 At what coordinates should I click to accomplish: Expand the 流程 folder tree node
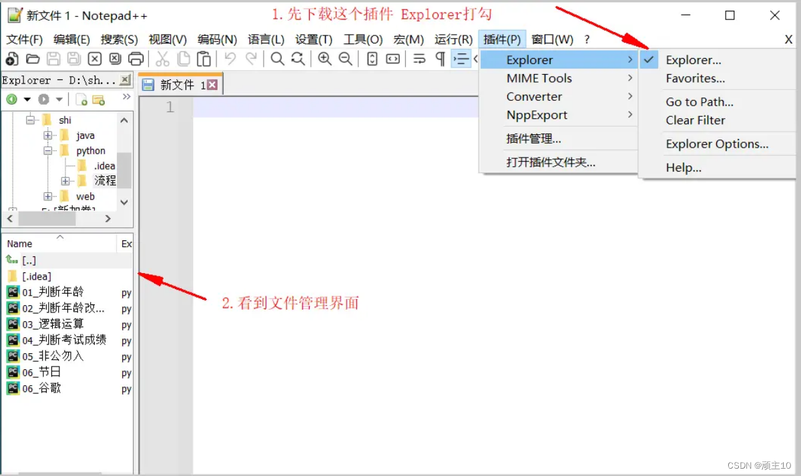(65, 181)
